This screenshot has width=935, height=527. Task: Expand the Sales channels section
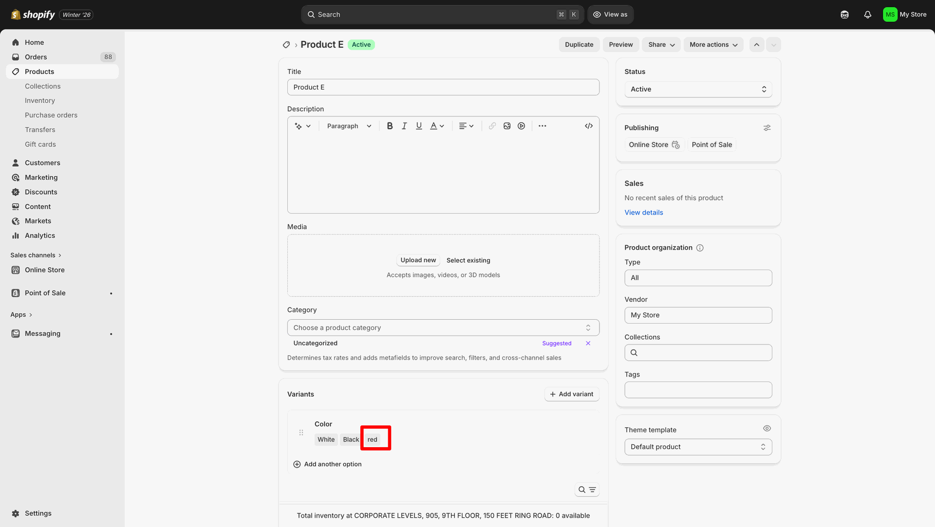36,255
